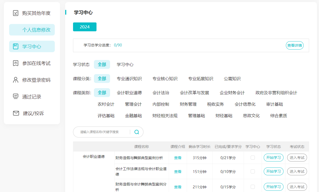Enter exam for the 0/10学分 course
319x192 pixels.
pos(297,171)
